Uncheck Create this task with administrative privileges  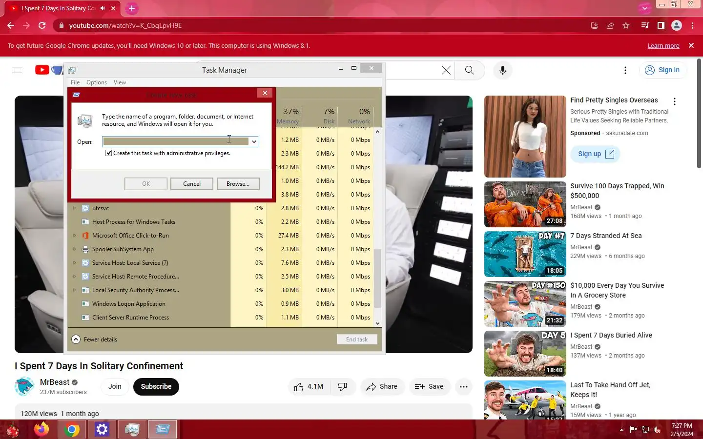pos(108,153)
